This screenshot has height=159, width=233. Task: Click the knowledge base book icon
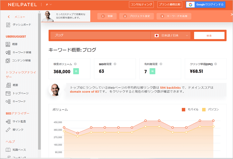pos(8,150)
